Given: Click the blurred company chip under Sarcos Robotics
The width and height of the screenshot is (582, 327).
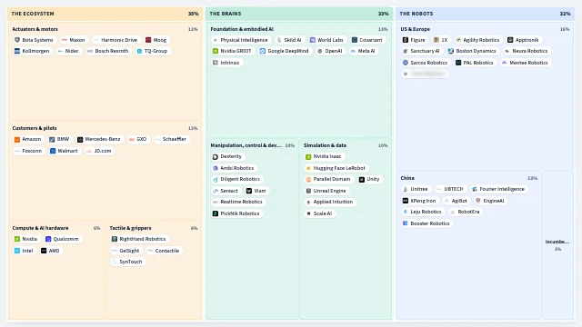Looking at the screenshot, I should pyautogui.click(x=425, y=74).
